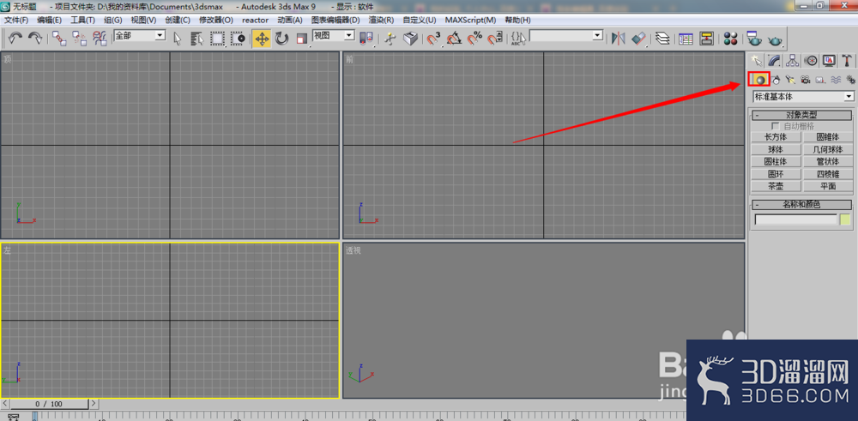
Task: Switch to the Display command panel tab
Action: 829,60
